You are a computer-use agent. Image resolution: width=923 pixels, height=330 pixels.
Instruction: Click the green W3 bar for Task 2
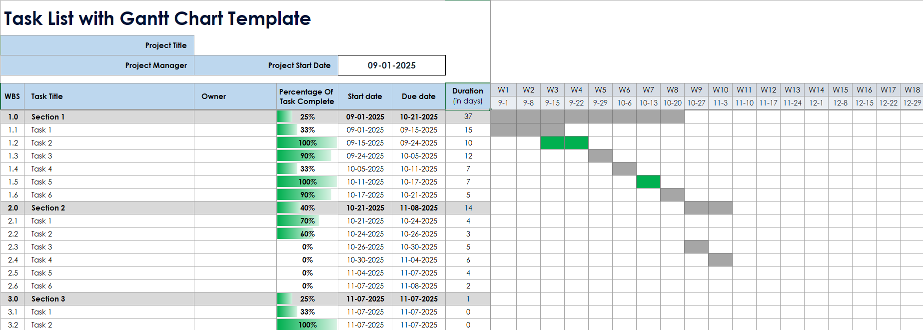552,142
